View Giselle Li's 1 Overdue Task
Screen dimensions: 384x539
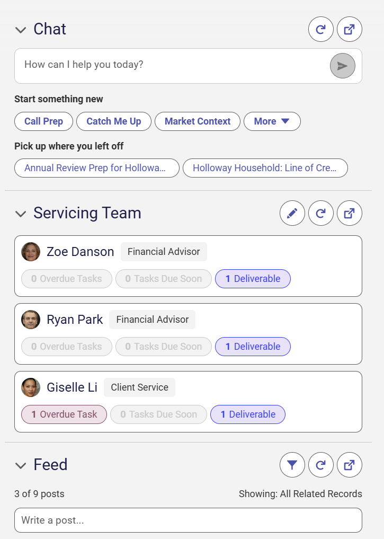point(64,414)
